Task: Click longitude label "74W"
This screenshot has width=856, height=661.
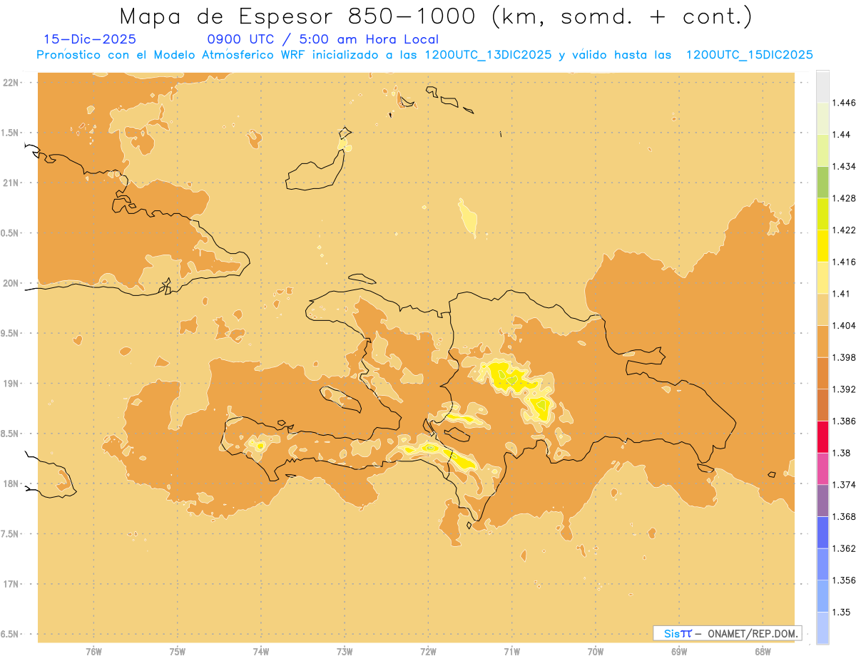Action: (x=261, y=651)
